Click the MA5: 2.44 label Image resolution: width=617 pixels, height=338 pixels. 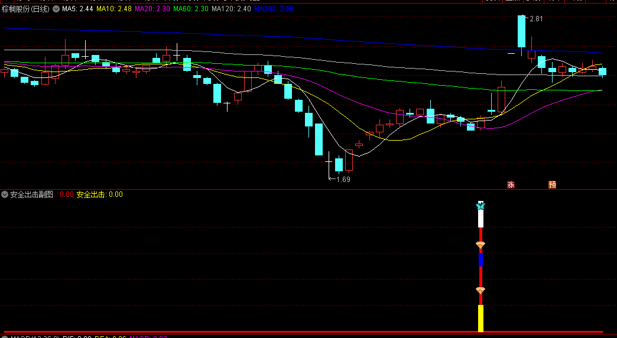pos(77,9)
